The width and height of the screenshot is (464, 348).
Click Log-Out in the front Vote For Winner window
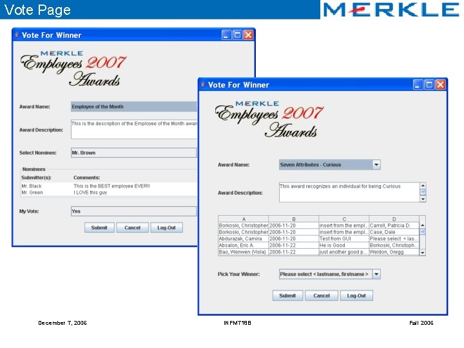pos(356,296)
